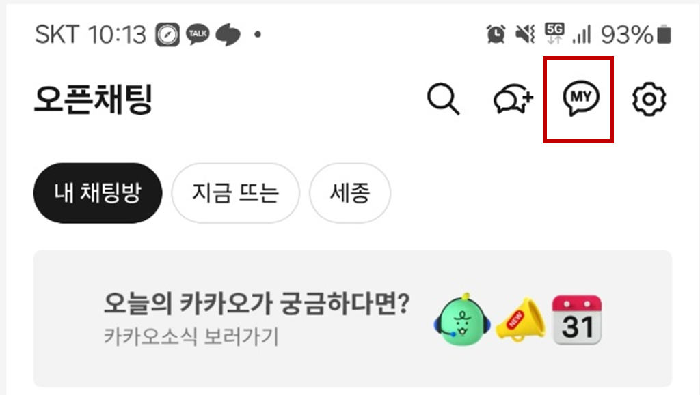The width and height of the screenshot is (700, 395).
Task: Tap the calendar 31 image
Action: [x=577, y=319]
